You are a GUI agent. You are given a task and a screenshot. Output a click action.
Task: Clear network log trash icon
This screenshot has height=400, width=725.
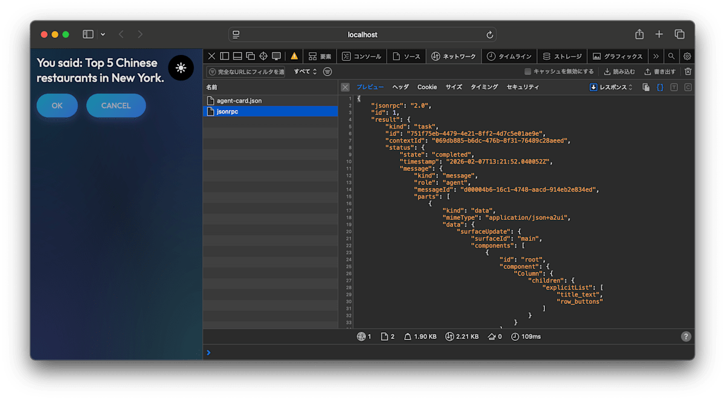(688, 72)
